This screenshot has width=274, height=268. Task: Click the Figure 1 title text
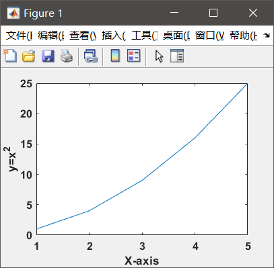(43, 13)
